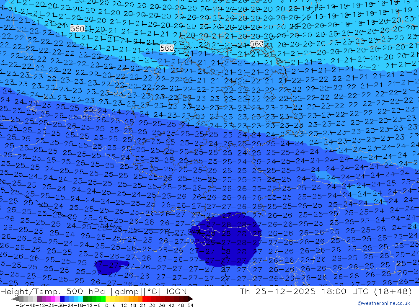Click the '(18+48)' forecast run label
The width and height of the screenshot is (419, 307).
[393, 291]
